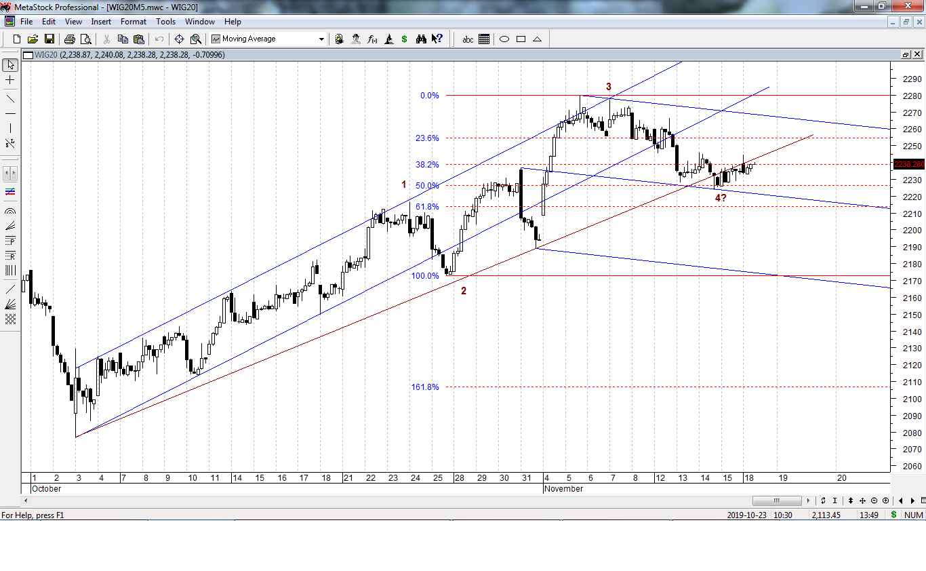Open the View menu

[73, 22]
